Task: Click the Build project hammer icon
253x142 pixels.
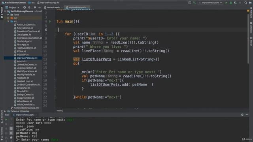Action: pos(194,3)
